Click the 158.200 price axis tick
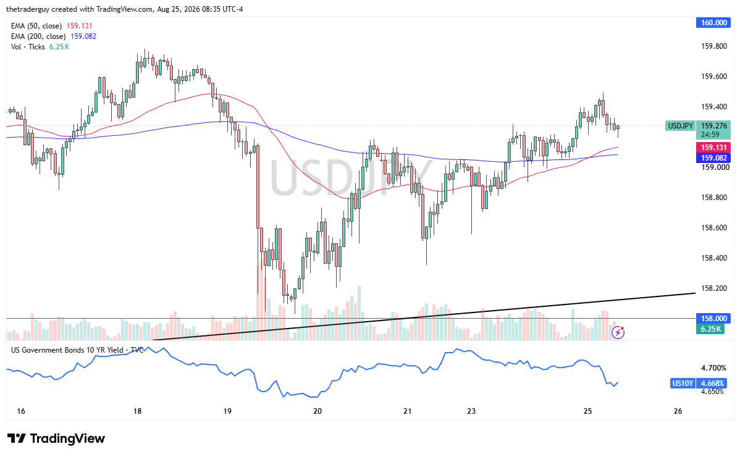This screenshot has width=740, height=457. click(x=713, y=288)
